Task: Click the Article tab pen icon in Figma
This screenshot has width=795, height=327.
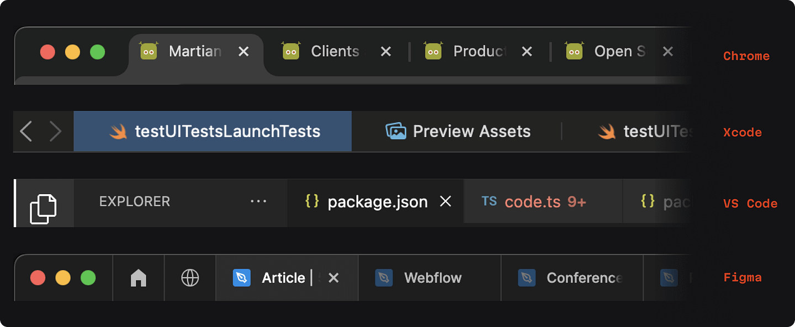Action: click(x=242, y=278)
